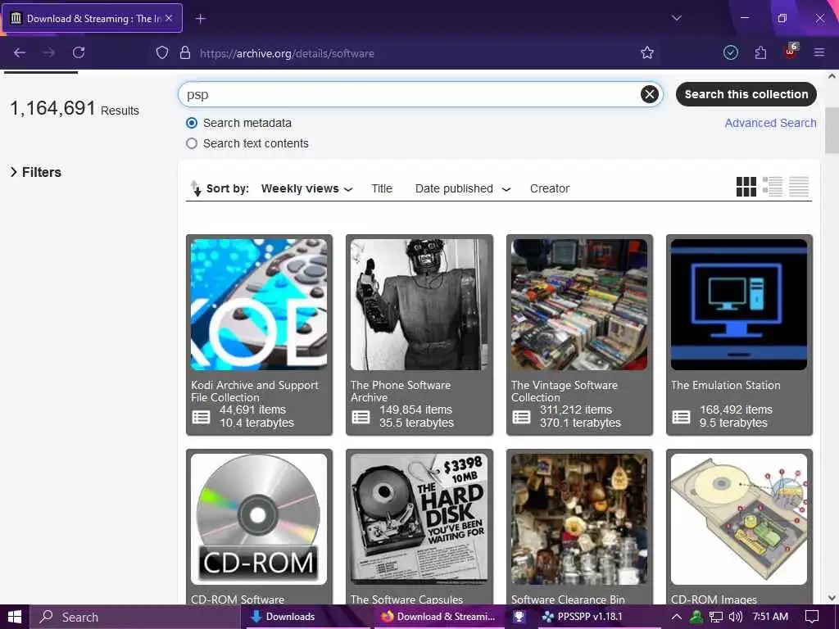Open the uBlock extension icon with badge 6
Viewport: 839px width, 629px height.
pyautogui.click(x=791, y=52)
